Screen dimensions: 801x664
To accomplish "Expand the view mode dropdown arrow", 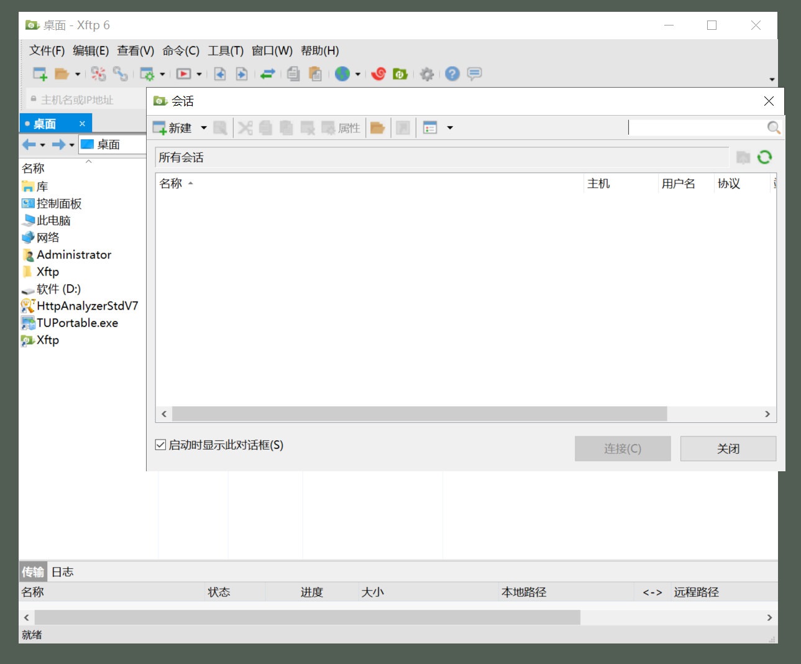I will (x=450, y=127).
